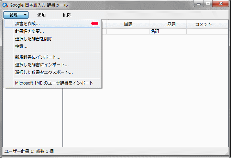Select 選択した辞書にインポート... entry
Image resolution: width=231 pixels, height=158 pixels.
pyautogui.click(x=52, y=65)
